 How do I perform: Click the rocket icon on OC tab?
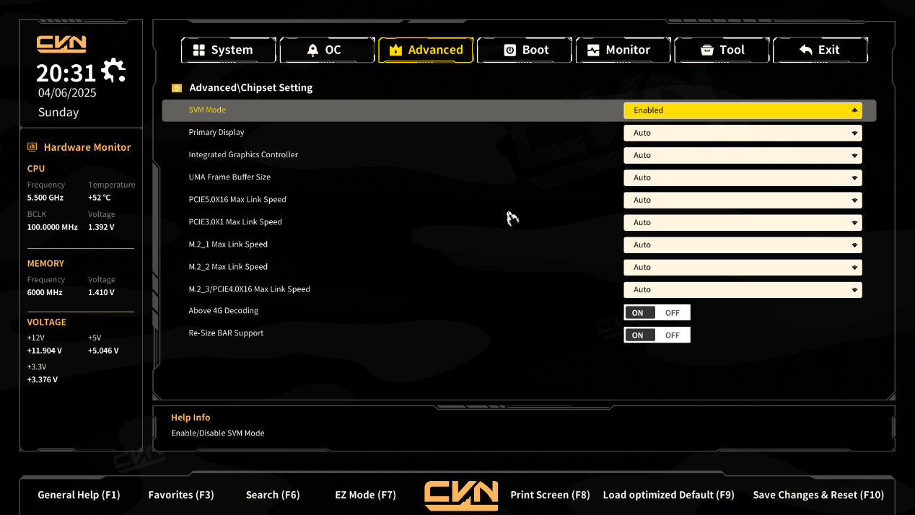(312, 50)
